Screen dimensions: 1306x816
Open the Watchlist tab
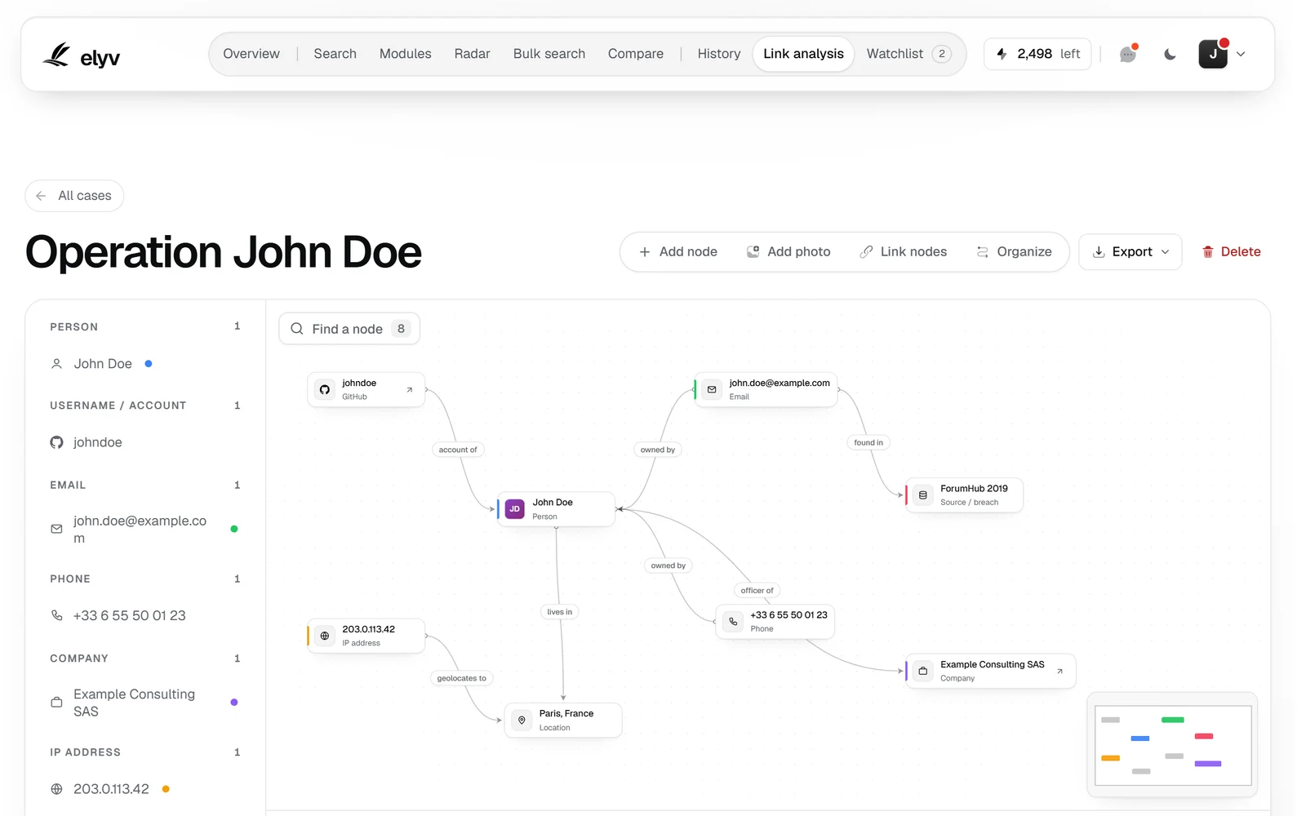pyautogui.click(x=908, y=54)
